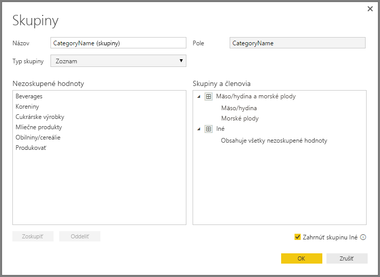
Task: Select Mliečne produkty in the list
Action: 39,127
